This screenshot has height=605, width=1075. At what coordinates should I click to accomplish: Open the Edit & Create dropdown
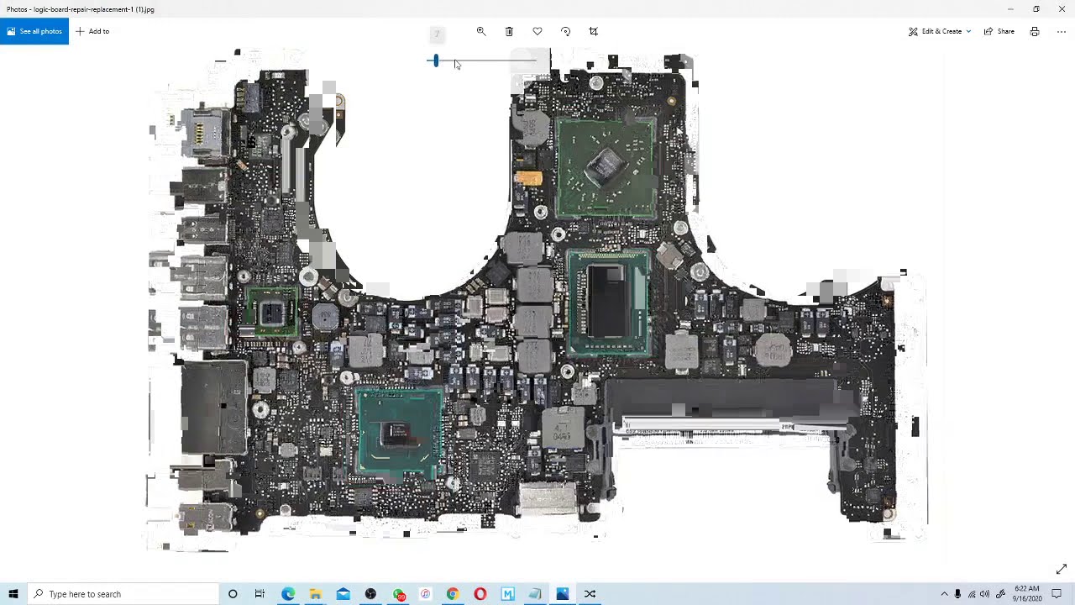(x=940, y=31)
